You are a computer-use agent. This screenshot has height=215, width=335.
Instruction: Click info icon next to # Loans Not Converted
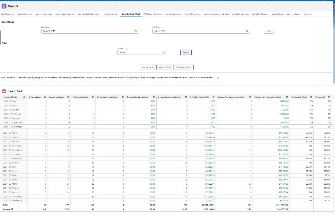click(x=250, y=97)
